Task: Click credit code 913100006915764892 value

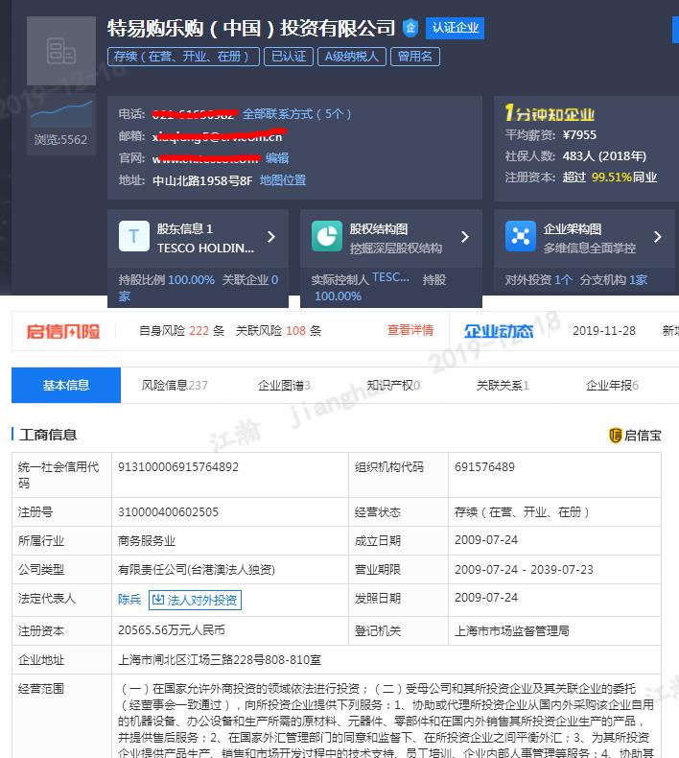Action: tap(178, 467)
